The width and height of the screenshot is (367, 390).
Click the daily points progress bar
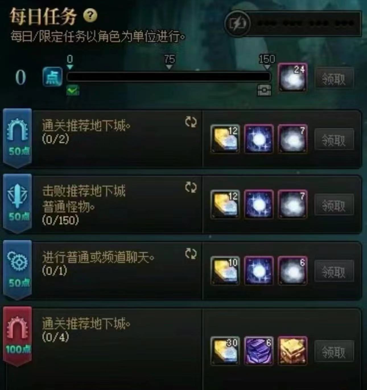pyautogui.click(x=169, y=77)
